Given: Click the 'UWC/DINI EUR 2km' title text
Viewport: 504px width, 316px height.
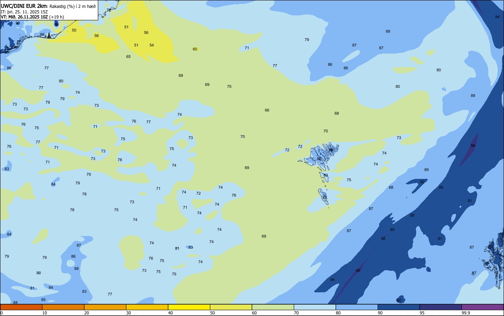Looking at the screenshot, I should (23, 6).
